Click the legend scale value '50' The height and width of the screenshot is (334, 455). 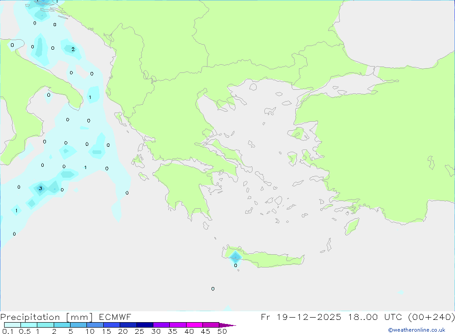tap(222, 331)
